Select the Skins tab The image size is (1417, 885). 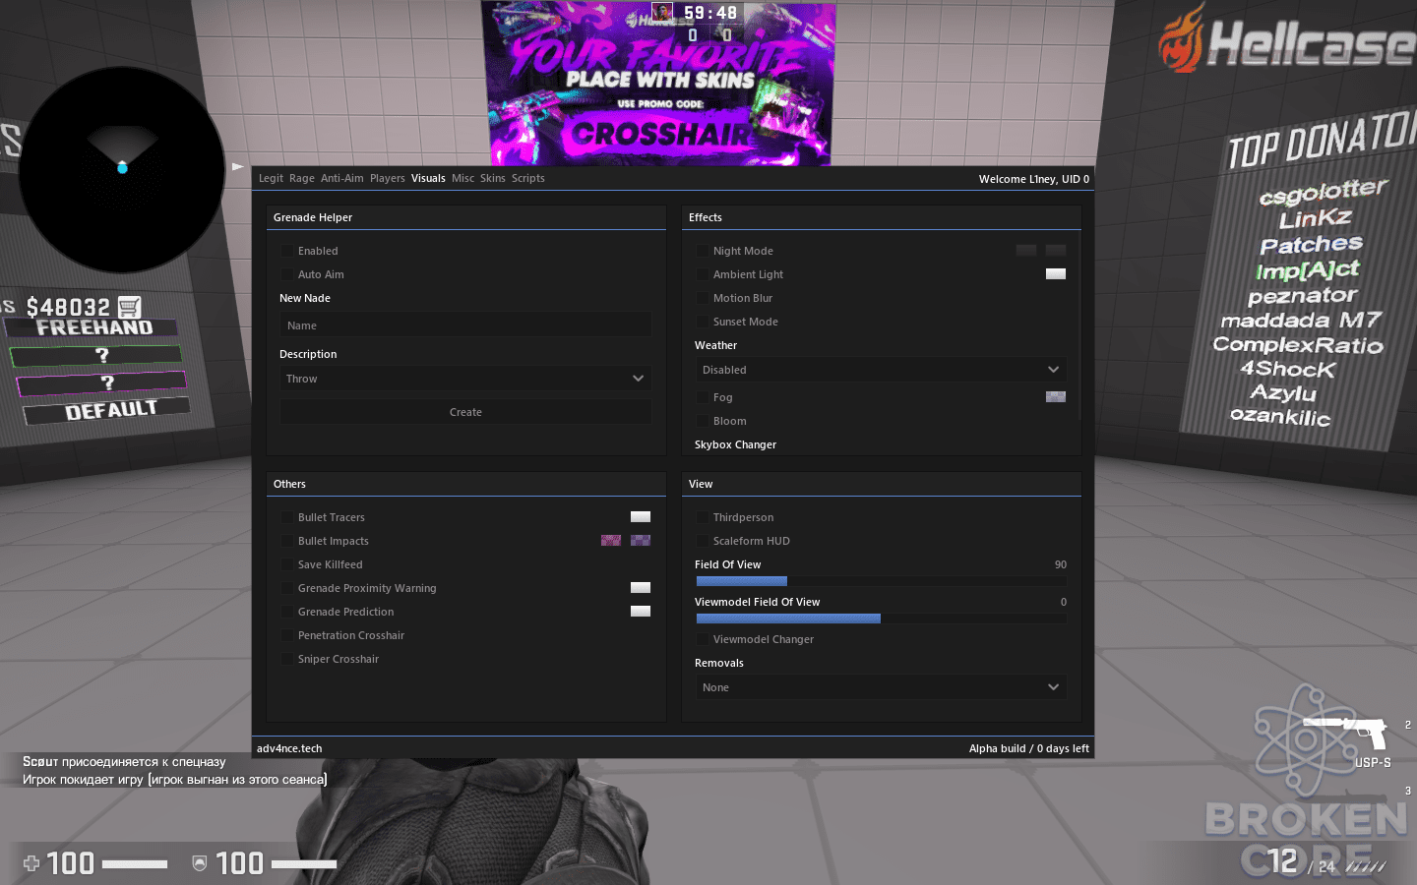pos(493,178)
